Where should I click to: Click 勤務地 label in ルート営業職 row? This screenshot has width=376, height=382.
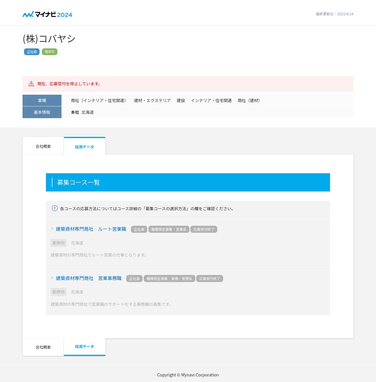(59, 243)
